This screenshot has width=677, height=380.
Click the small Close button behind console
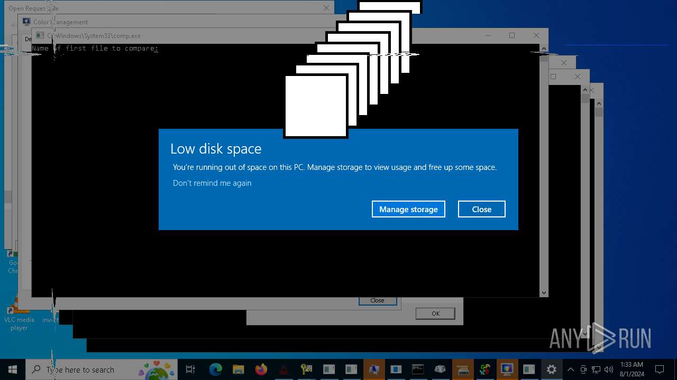377,300
